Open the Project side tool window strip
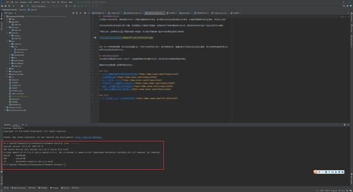This screenshot has height=192, width=353. click(2, 16)
